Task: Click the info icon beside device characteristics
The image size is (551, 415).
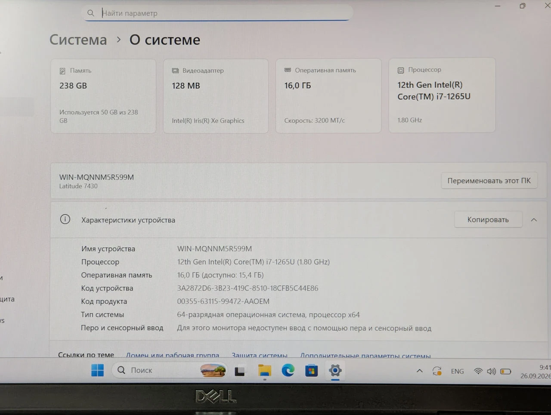Action: [x=65, y=220]
